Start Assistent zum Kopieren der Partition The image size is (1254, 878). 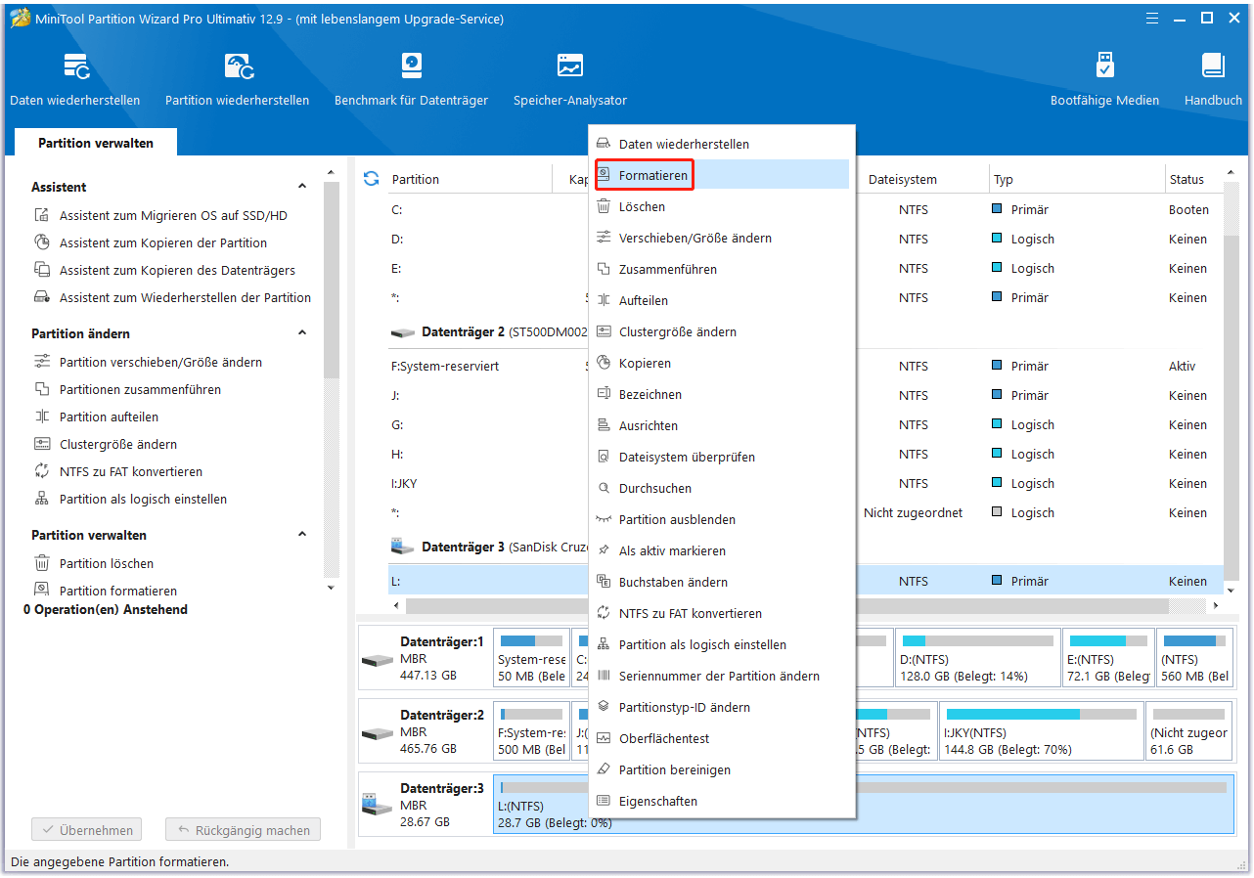162,242
